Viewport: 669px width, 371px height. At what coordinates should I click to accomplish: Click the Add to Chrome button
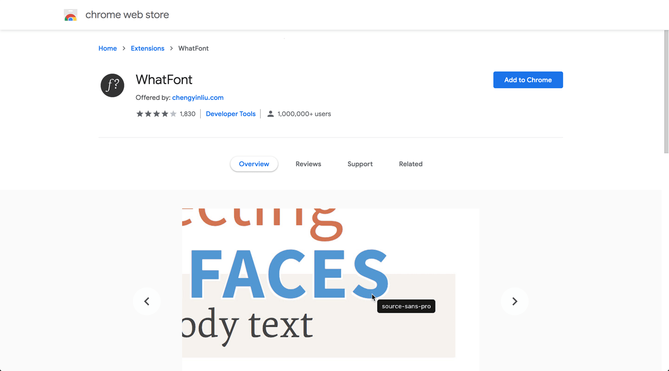click(x=528, y=80)
